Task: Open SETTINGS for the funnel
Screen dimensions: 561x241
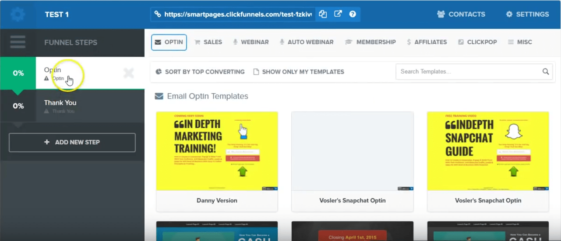Action: pos(527,14)
